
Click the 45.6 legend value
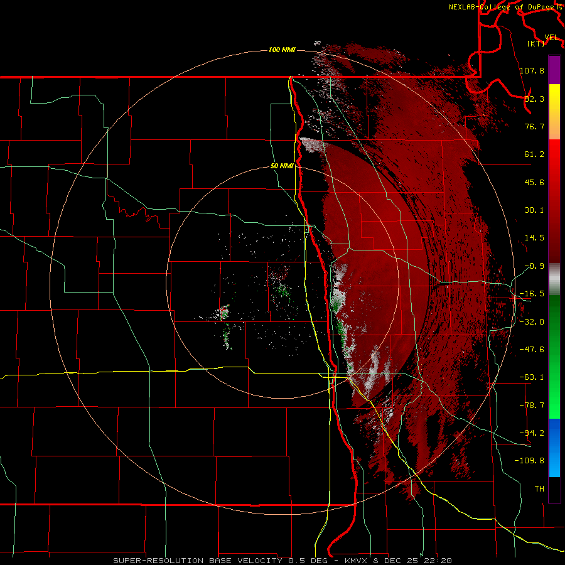[x=534, y=182]
